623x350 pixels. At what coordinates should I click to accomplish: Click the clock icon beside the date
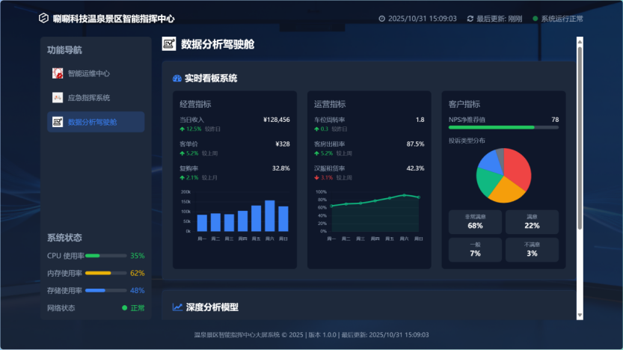tap(381, 19)
